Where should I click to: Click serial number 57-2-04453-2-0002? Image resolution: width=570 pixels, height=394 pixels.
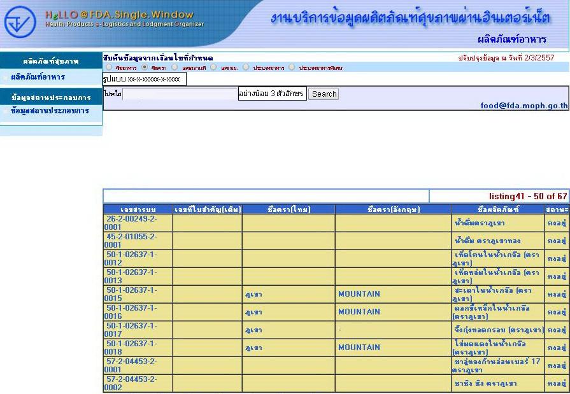point(131,383)
